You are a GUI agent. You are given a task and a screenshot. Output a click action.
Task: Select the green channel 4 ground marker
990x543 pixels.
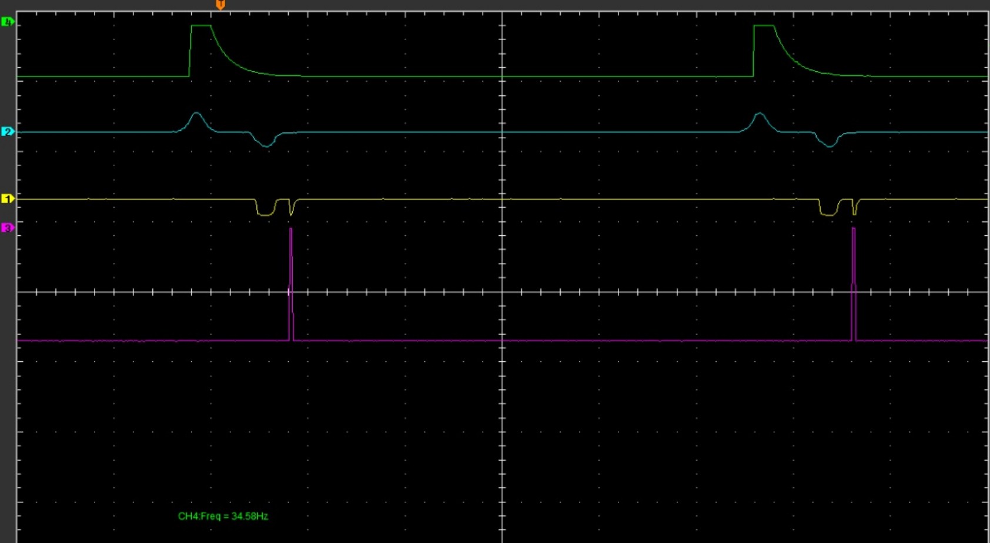8,22
